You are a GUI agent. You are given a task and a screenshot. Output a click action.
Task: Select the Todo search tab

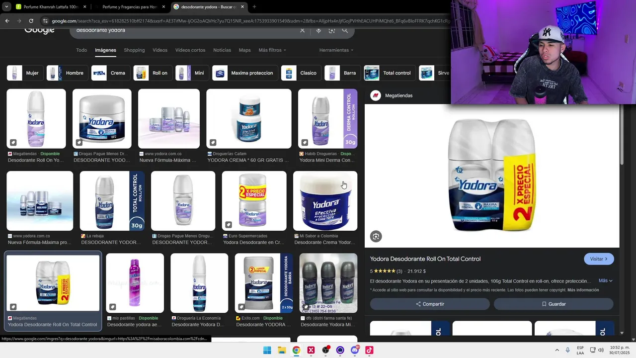point(81,50)
